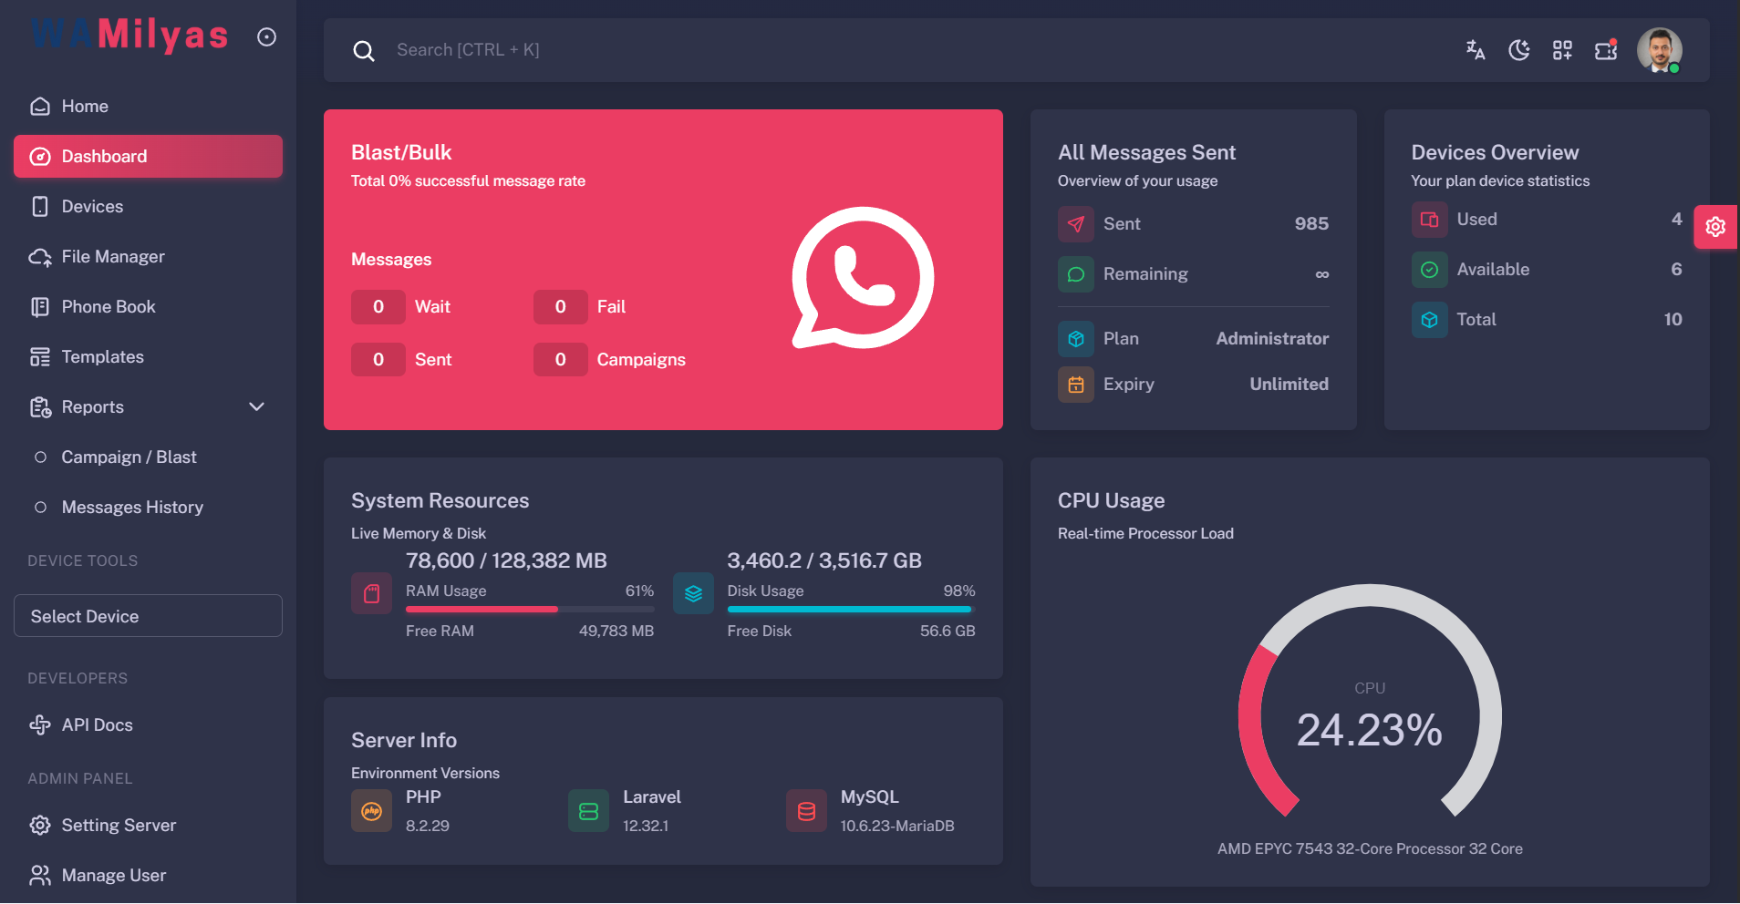Click the PHP version icon in Server Info
Viewport: 1740px width, 904px height.
pos(371,810)
